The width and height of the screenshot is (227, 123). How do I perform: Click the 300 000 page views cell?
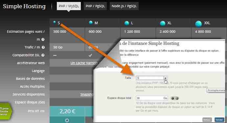click(x=67, y=35)
